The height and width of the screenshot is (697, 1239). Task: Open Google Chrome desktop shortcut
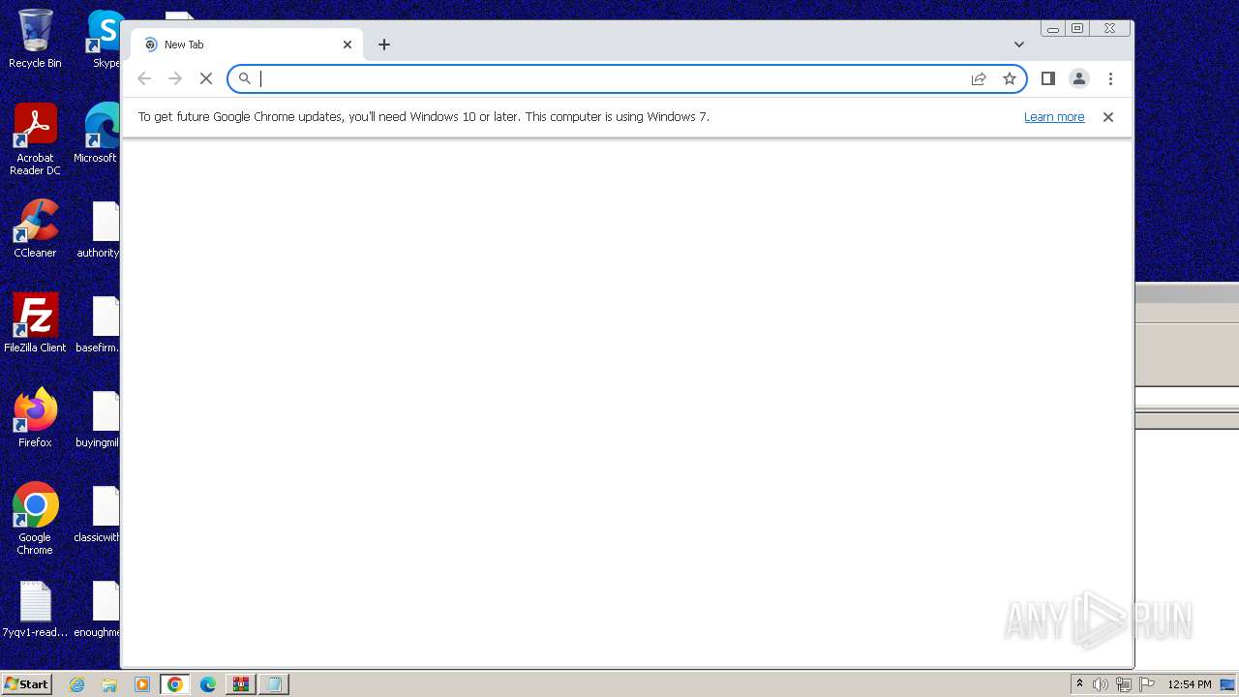click(x=35, y=519)
